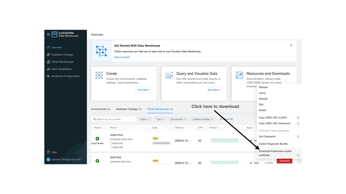Click inder-hive nodes usage bar
The height and width of the screenshot is (194, 346).
225,140
